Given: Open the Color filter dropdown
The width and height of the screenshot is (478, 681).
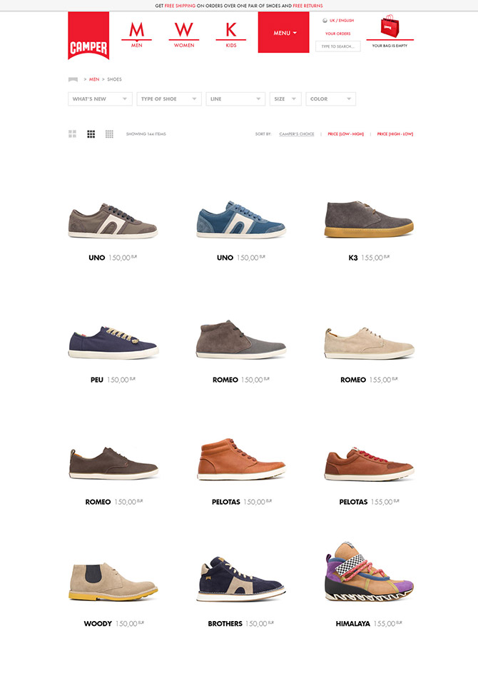Looking at the screenshot, I should click(331, 99).
